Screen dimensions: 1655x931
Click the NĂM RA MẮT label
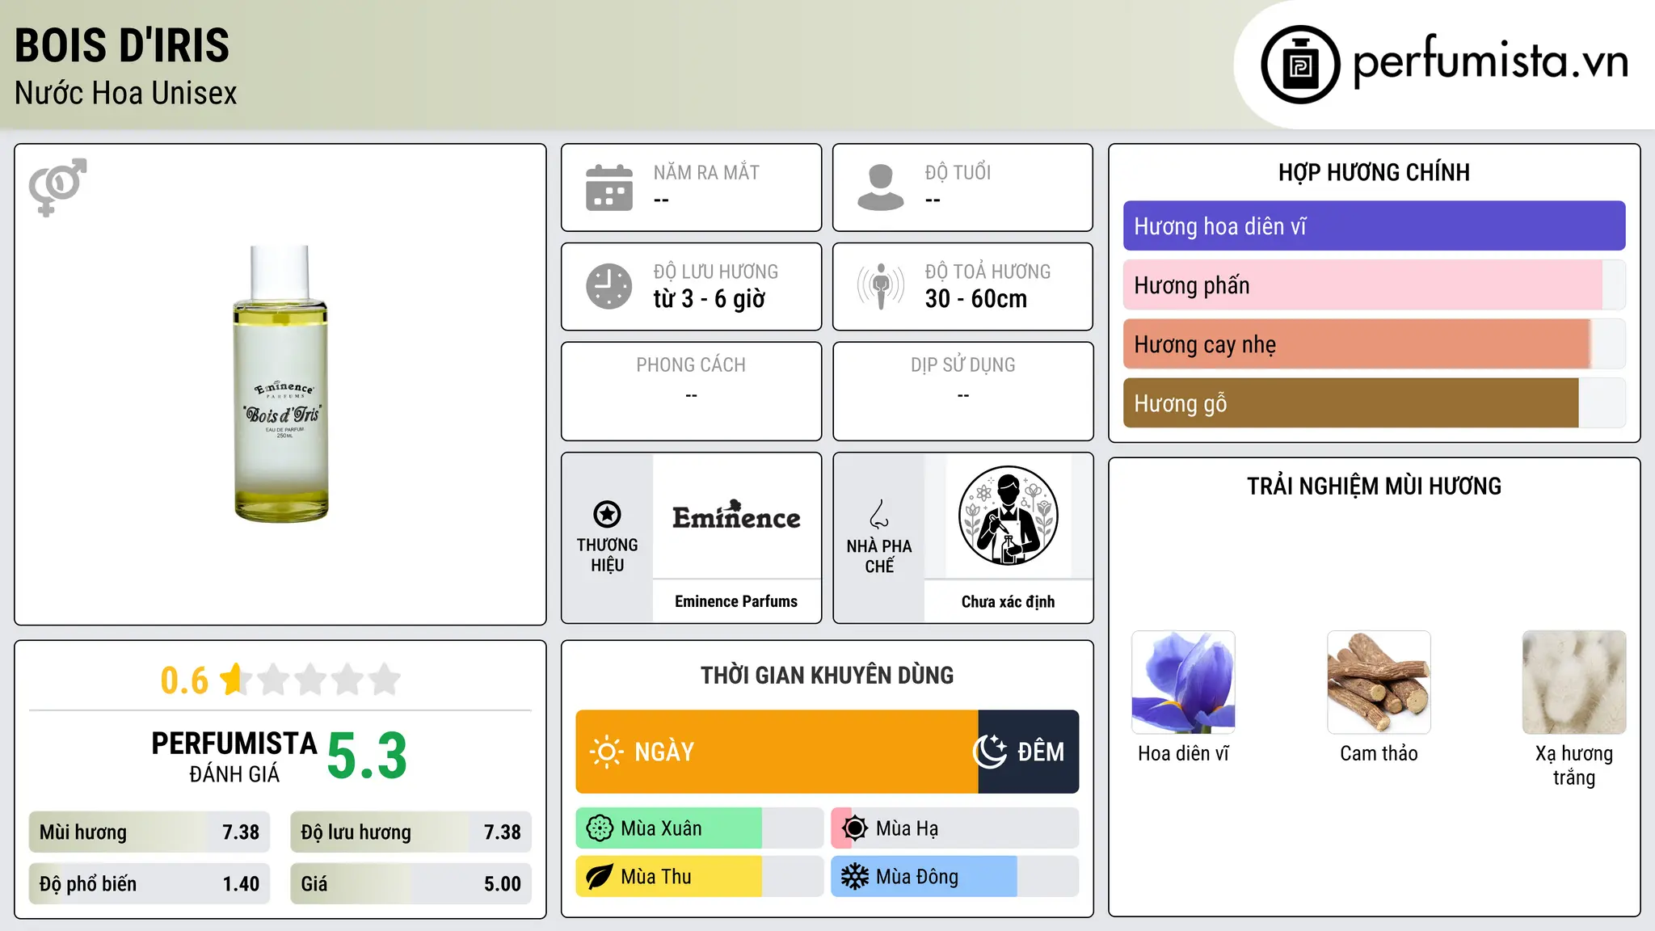(706, 172)
